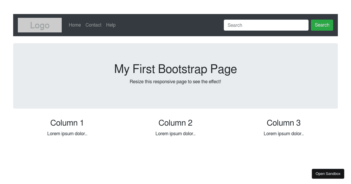Click the Column 2 heading
The image size is (351, 184).
[x=175, y=123]
